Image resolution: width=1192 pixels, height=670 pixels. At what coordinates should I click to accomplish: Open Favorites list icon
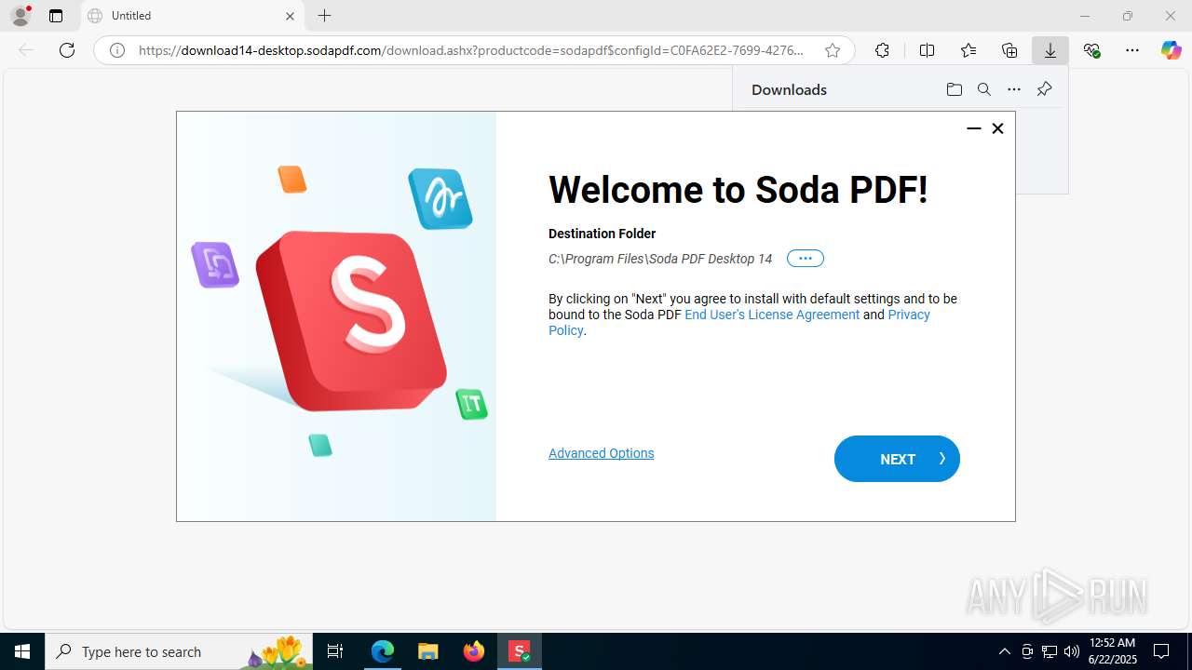point(968,50)
